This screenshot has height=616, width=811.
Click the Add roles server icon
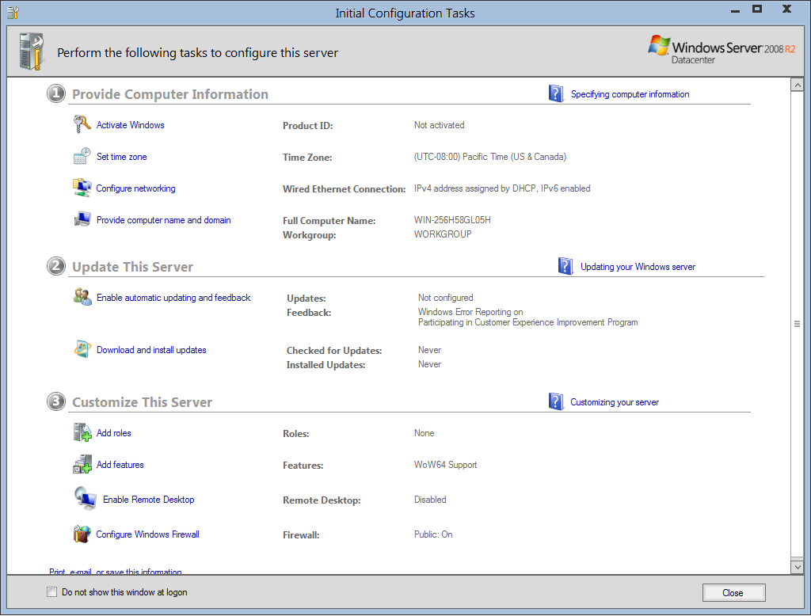click(82, 432)
